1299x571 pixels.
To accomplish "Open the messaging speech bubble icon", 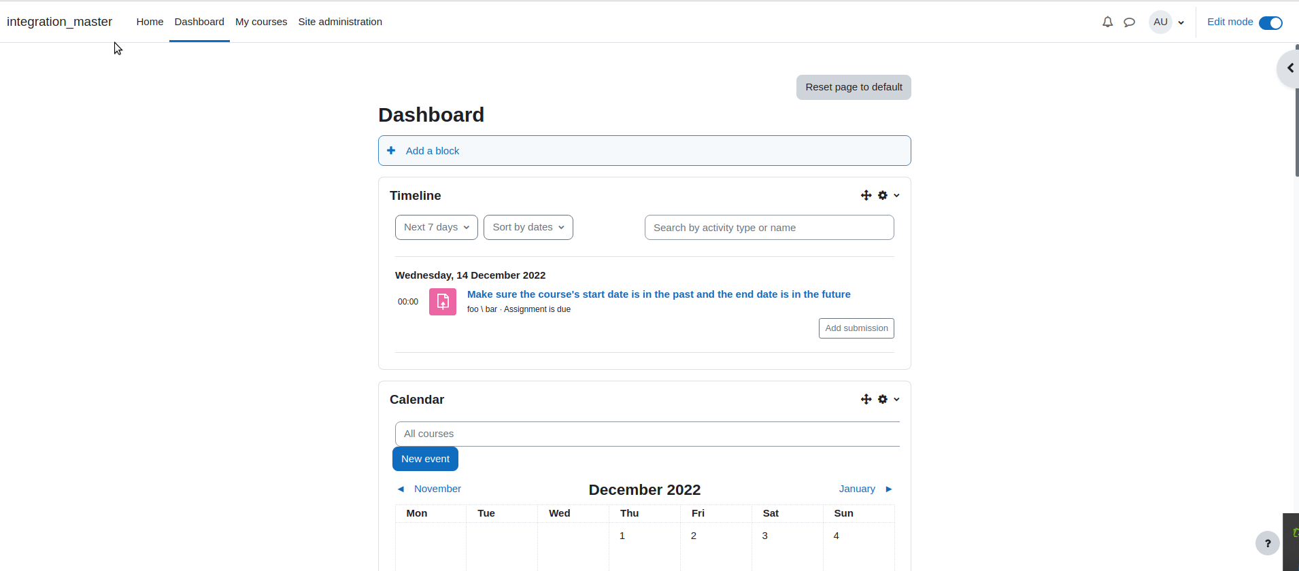I will point(1129,22).
